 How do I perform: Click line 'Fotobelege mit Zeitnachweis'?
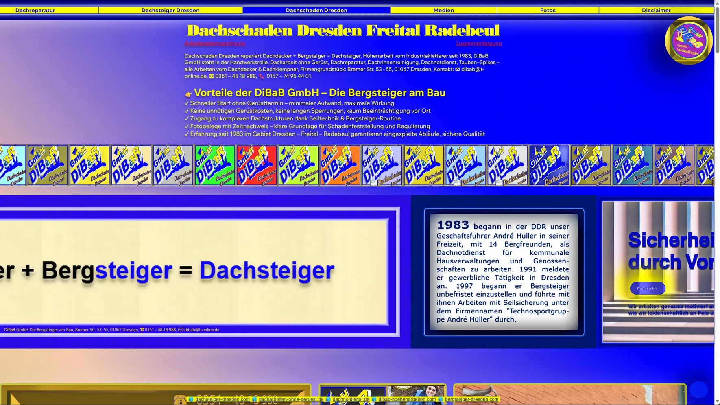[307, 127]
